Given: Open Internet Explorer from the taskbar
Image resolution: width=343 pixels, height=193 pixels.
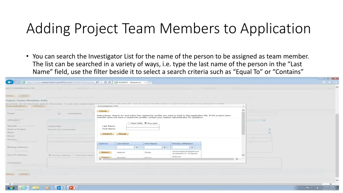Looking at the screenshot, I should (x=23, y=188).
